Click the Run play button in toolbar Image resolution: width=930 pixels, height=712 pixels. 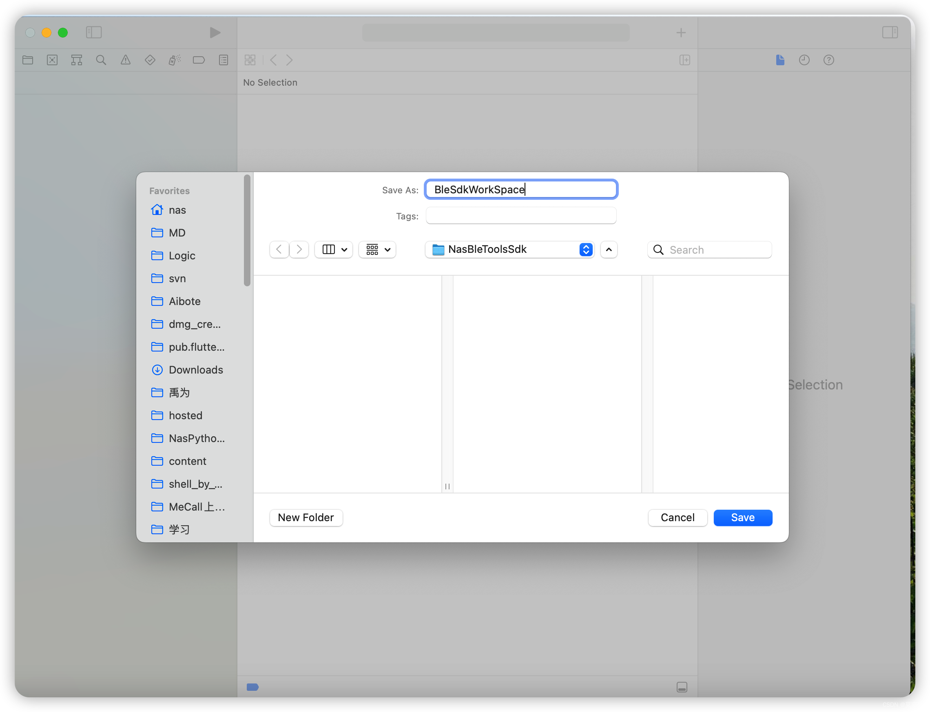point(215,33)
